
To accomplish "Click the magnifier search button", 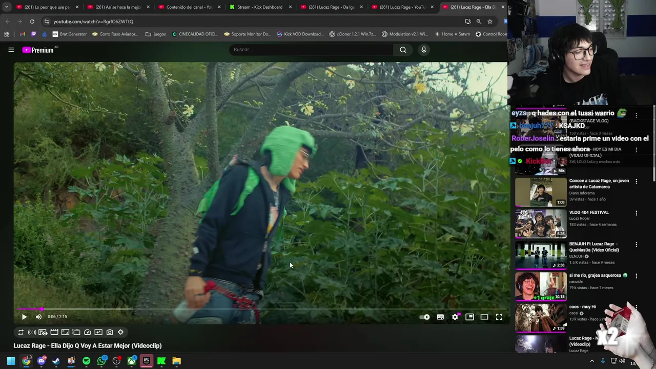I will coord(403,50).
